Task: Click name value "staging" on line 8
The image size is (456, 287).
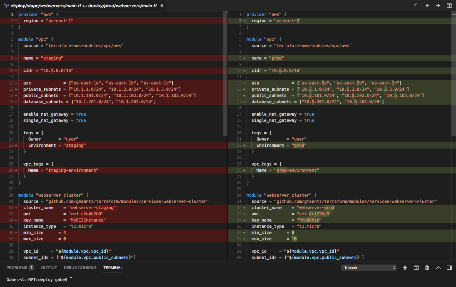Action: point(52,58)
